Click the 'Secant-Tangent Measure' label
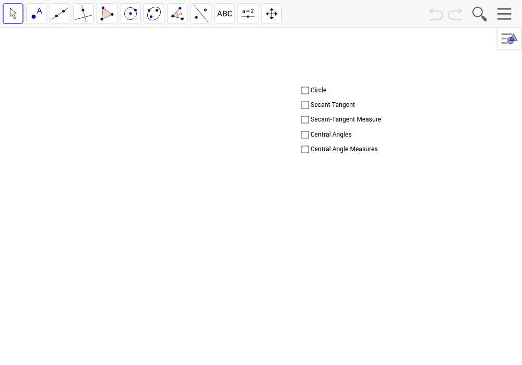This screenshot has height=365, width=522. tap(346, 119)
